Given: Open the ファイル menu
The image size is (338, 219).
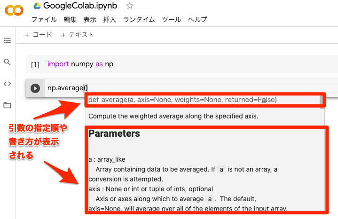Looking at the screenshot, I should [44, 20].
